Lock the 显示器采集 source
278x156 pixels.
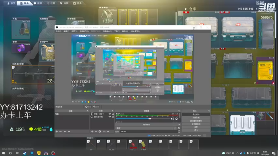(x=113, y=117)
